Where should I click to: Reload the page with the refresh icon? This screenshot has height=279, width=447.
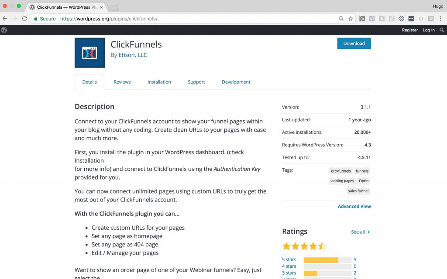pos(25,19)
